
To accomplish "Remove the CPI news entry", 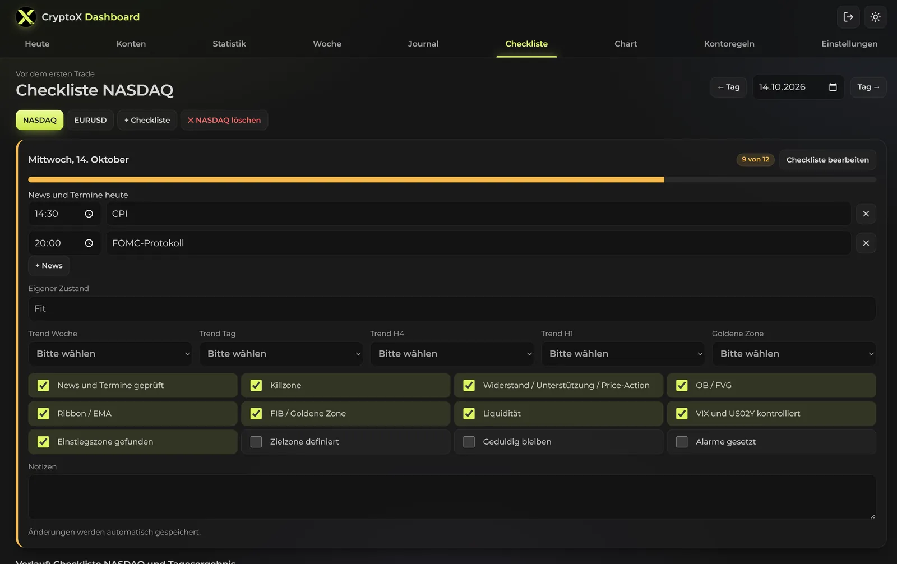I will [866, 214].
